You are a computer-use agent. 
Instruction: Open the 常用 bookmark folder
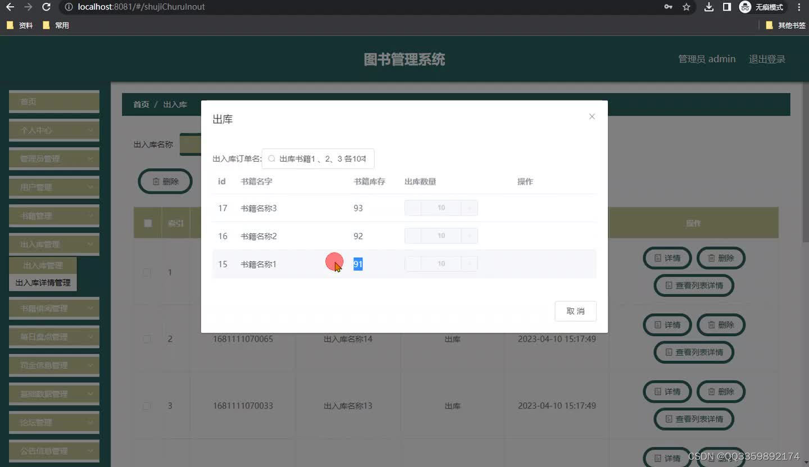click(x=56, y=25)
